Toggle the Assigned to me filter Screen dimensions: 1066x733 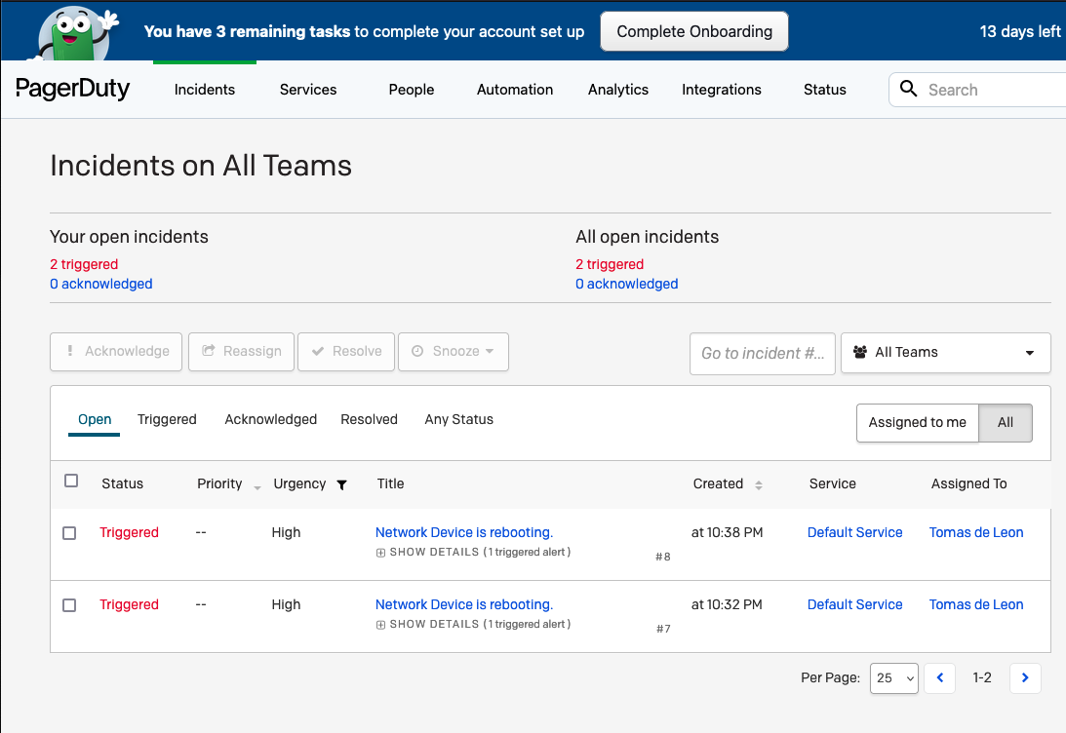coord(917,423)
